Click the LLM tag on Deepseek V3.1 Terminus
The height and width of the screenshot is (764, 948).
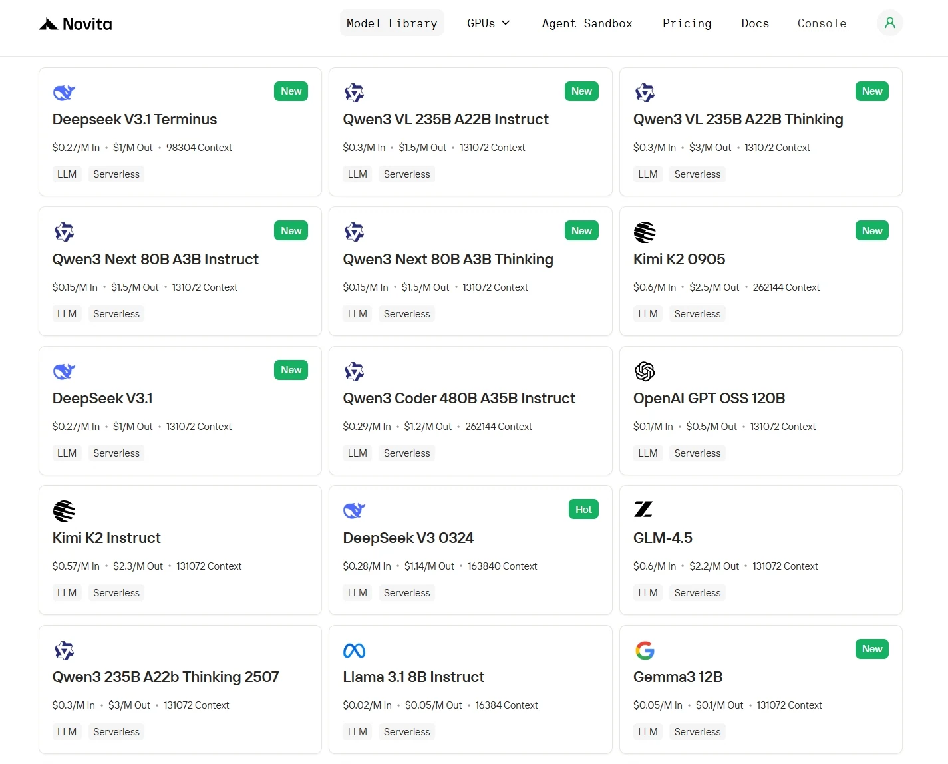(67, 174)
